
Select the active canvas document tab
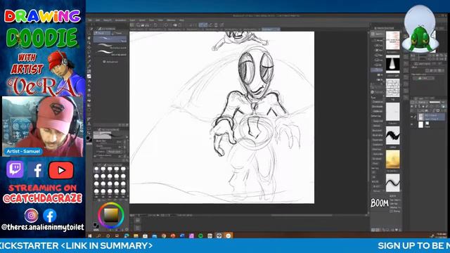click(271, 30)
